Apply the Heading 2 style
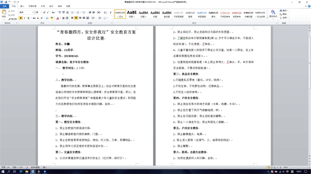The height and width of the screenshot is (174, 311). (144, 14)
